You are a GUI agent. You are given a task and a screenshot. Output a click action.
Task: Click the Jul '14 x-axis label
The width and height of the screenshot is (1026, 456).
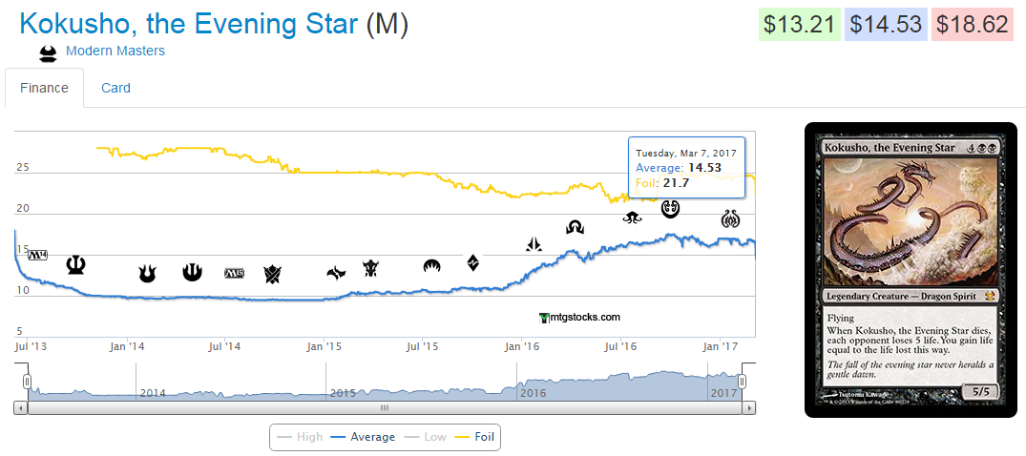[x=224, y=345]
